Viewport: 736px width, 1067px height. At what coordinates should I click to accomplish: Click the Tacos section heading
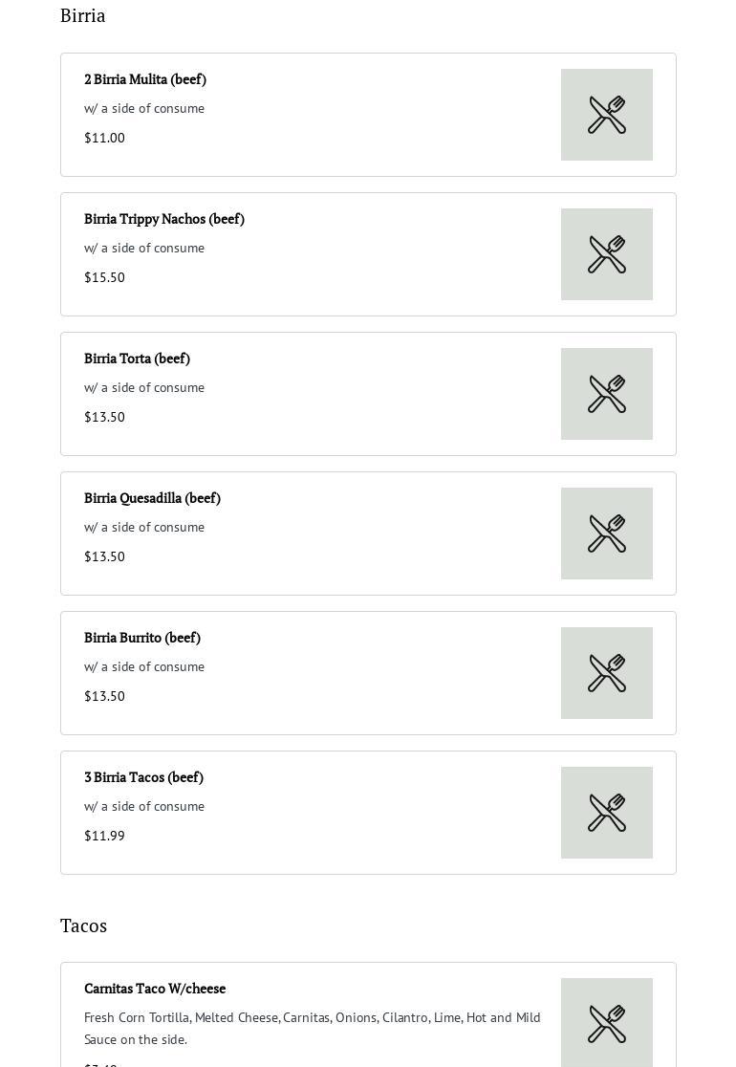(84, 925)
